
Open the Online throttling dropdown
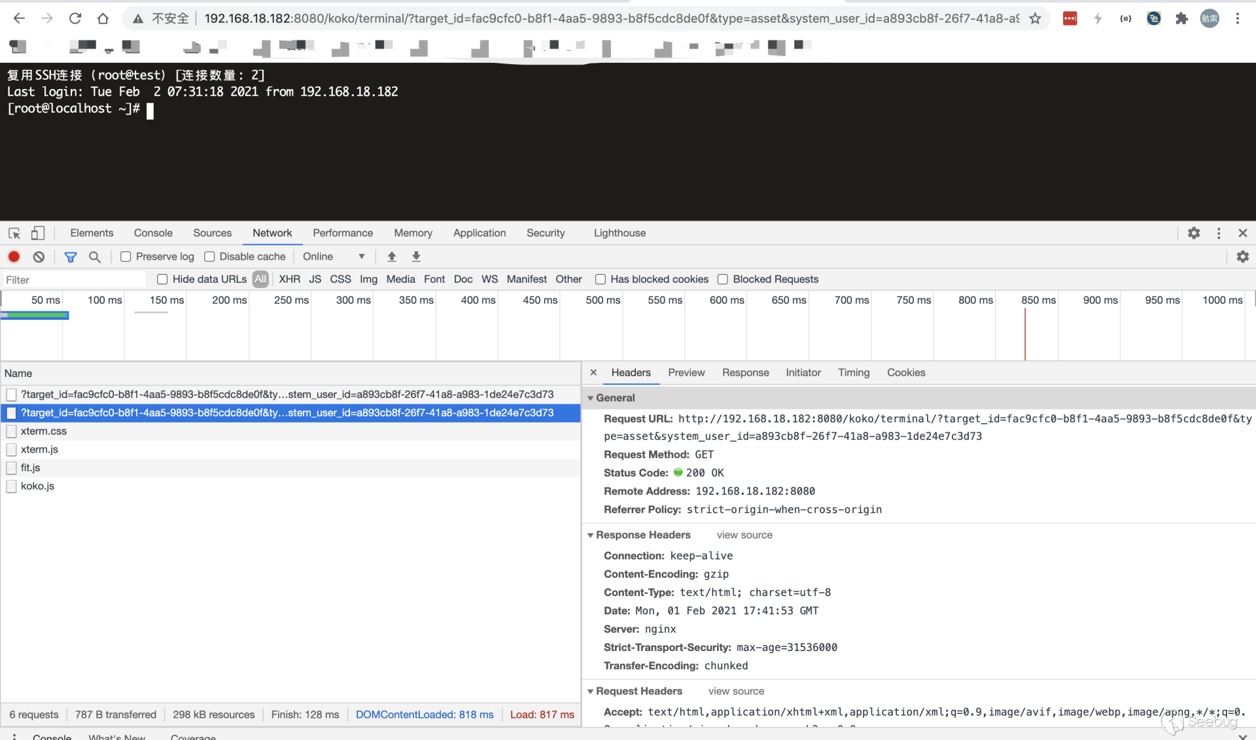(334, 256)
